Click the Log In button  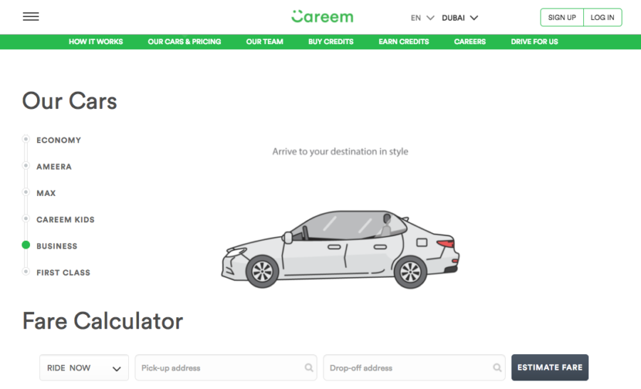[x=603, y=18]
